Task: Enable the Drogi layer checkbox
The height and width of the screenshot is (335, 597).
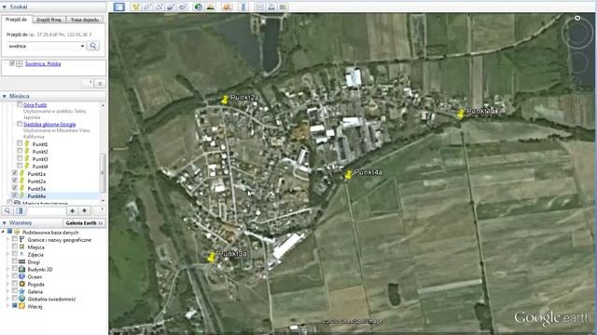Action: 15,261
